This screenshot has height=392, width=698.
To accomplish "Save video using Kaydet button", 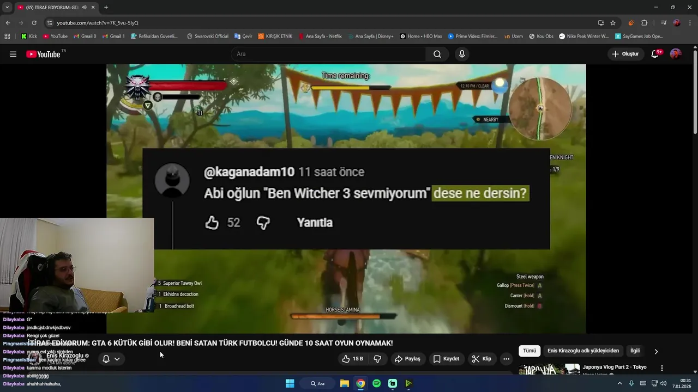I will point(446,359).
